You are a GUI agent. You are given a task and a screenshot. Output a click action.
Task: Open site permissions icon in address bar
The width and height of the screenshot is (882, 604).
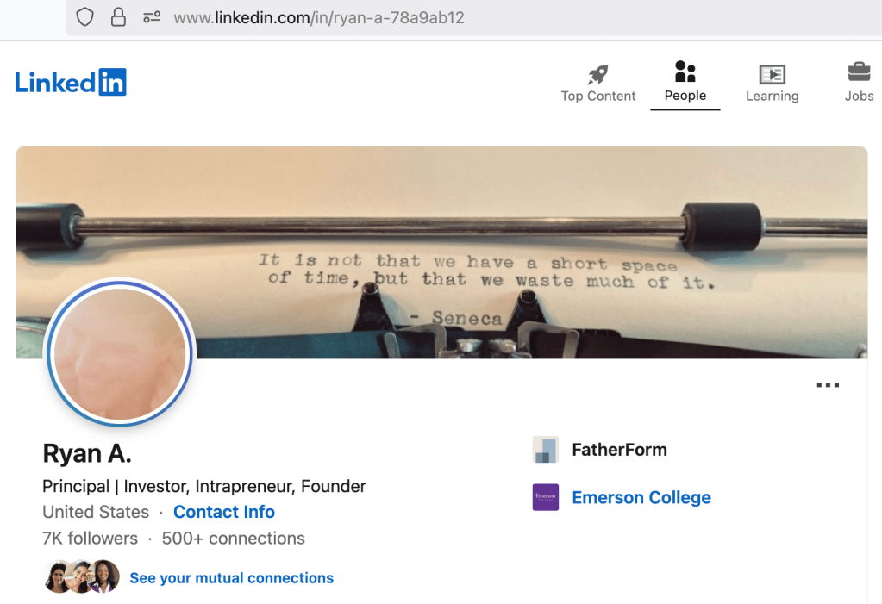tap(152, 17)
